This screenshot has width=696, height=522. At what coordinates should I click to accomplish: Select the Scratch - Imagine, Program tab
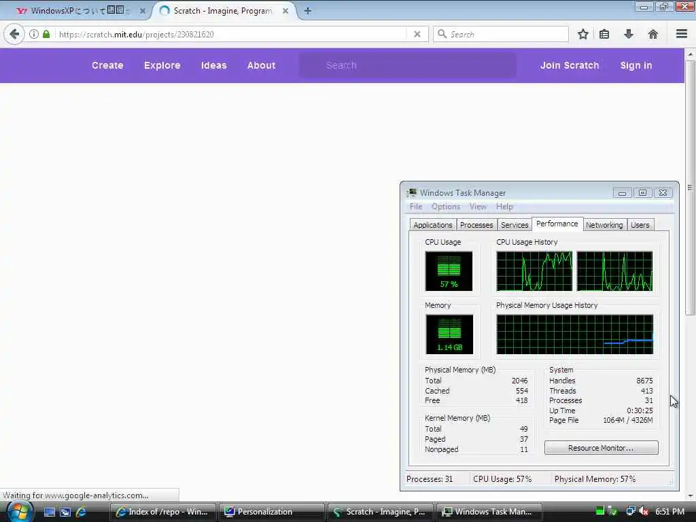[x=223, y=11]
